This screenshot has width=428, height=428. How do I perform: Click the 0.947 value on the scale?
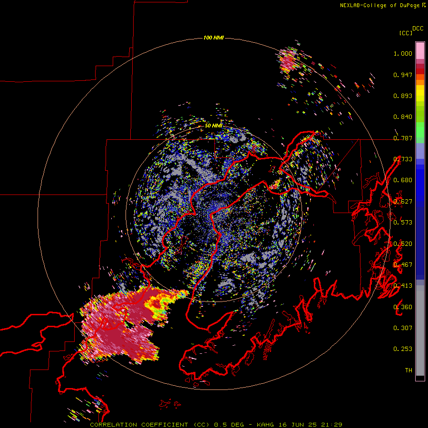[403, 75]
